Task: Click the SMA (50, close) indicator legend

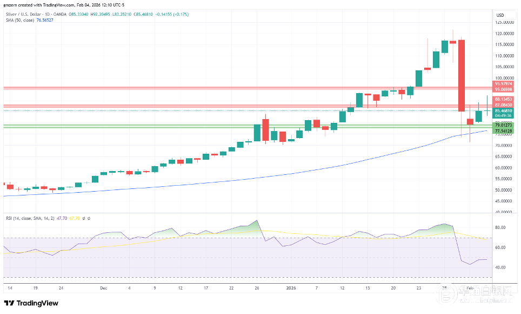Action: tap(19, 20)
